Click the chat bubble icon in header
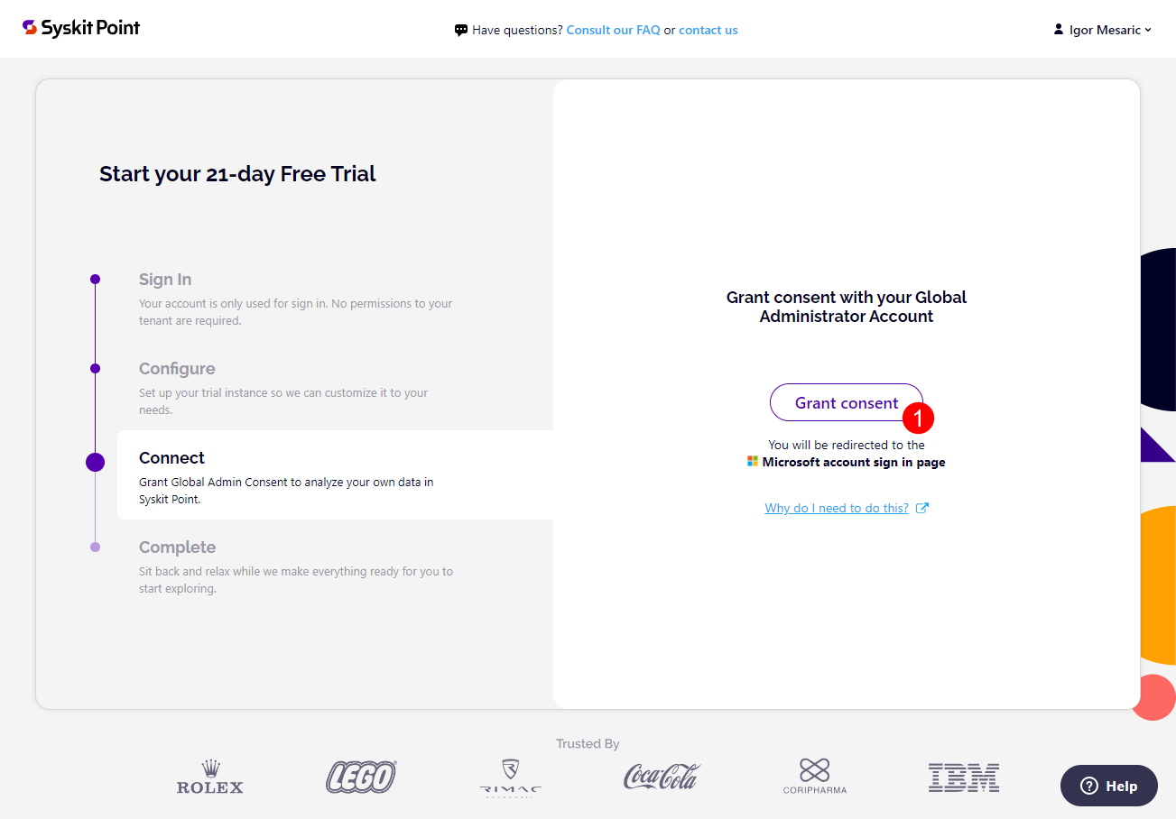This screenshot has height=819, width=1176. click(461, 30)
